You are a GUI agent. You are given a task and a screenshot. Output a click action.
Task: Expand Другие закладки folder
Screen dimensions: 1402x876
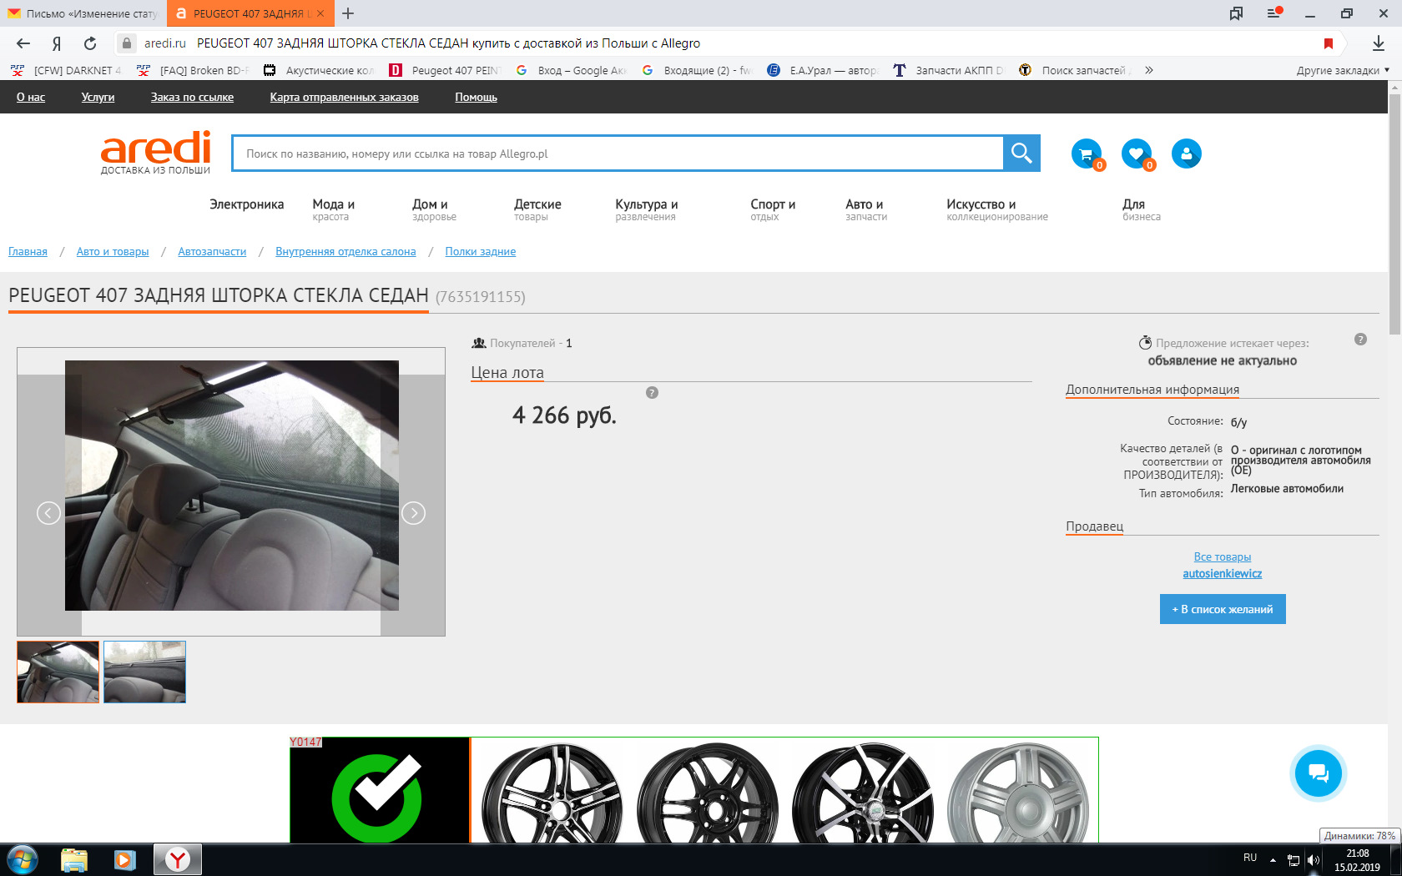1343,70
